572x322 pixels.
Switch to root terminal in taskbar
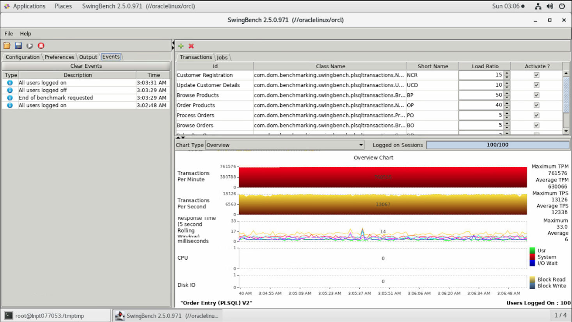point(56,316)
